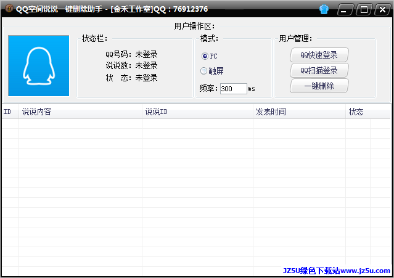Viewport: 394px width, 278px height.
Task: Open the skin (shirt) icon in title bar
Action: [324, 9]
